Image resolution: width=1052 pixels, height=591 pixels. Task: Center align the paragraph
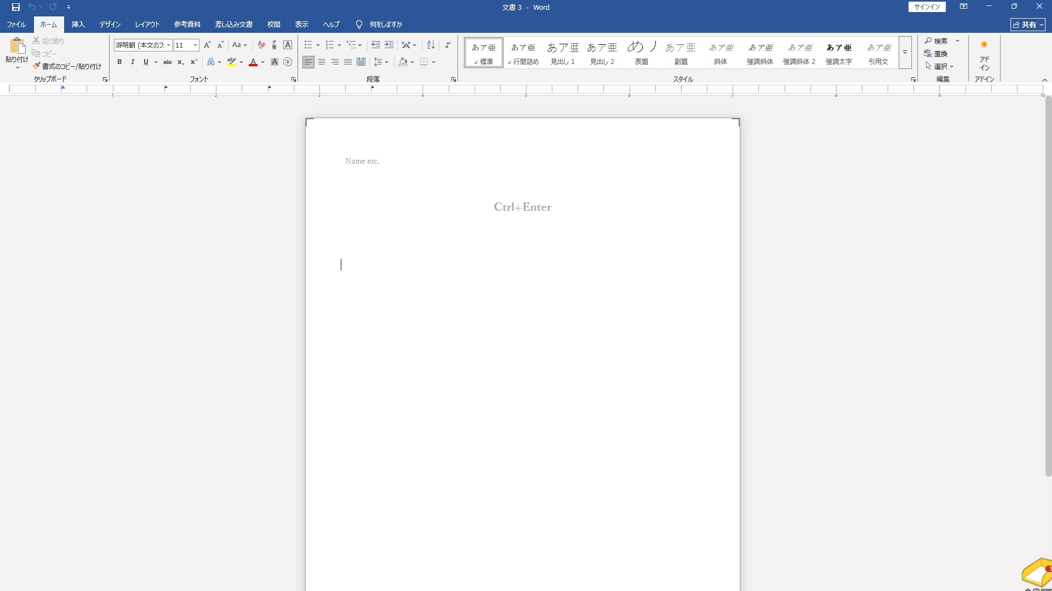coord(322,62)
